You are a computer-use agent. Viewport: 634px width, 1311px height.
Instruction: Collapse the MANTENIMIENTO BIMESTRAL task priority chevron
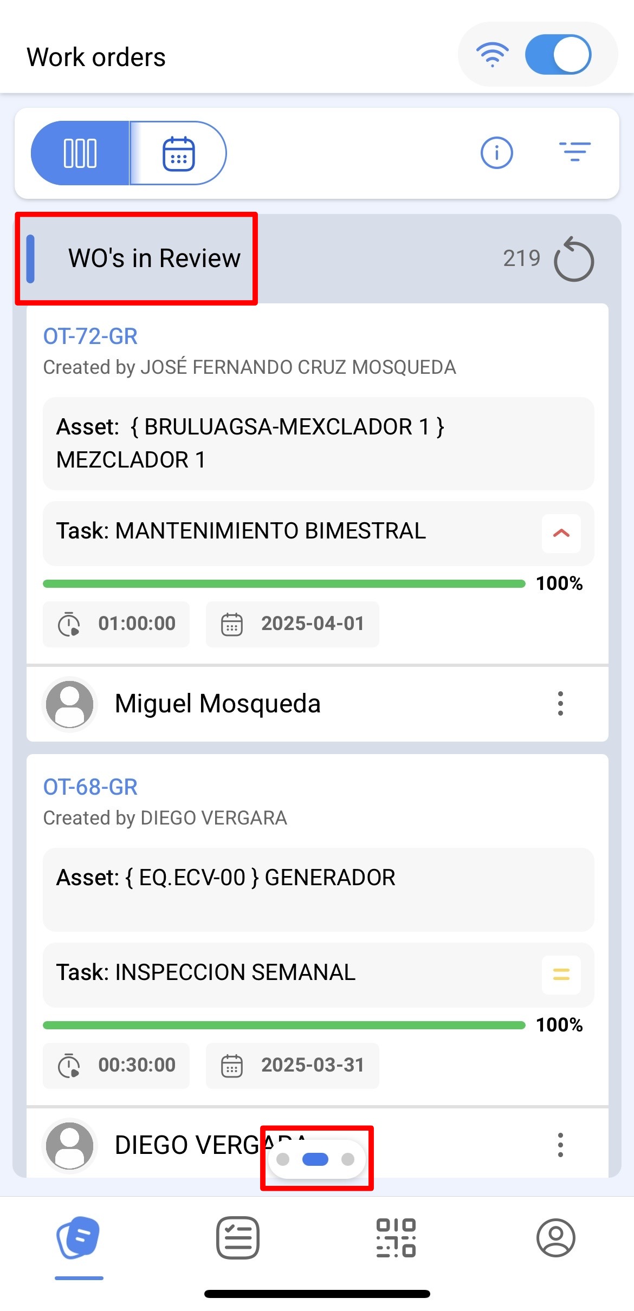(x=561, y=533)
